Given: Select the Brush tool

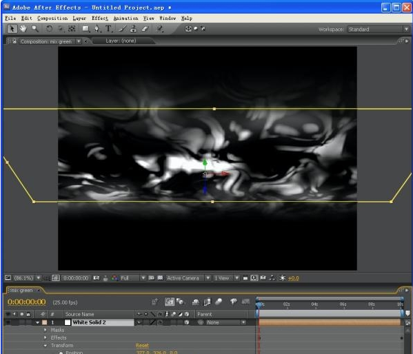Looking at the screenshot, I should pyautogui.click(x=122, y=29).
